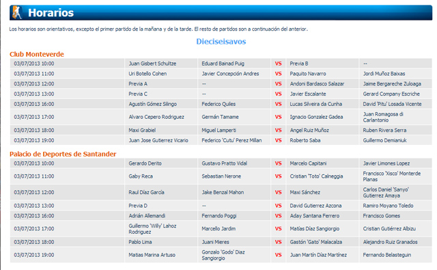Image resolution: width=437 pixels, height=270 pixels.
Task: Click on Germán Tamame
Action: [x=220, y=117]
